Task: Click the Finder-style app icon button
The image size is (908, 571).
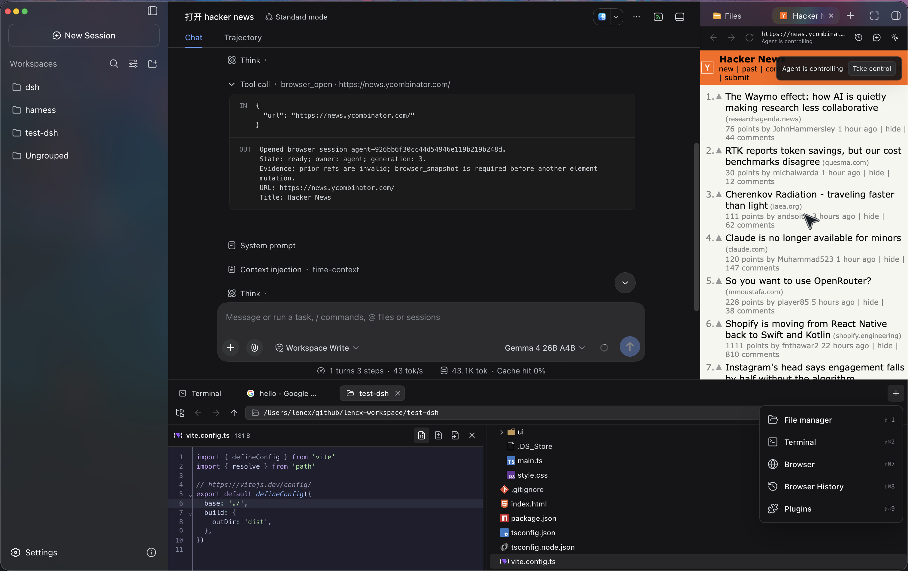Action: (602, 17)
